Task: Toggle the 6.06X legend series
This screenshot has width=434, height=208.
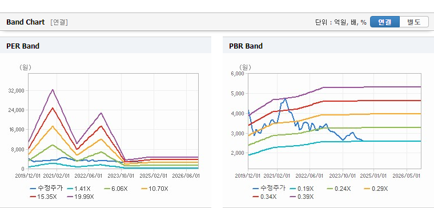Action: 115,189
